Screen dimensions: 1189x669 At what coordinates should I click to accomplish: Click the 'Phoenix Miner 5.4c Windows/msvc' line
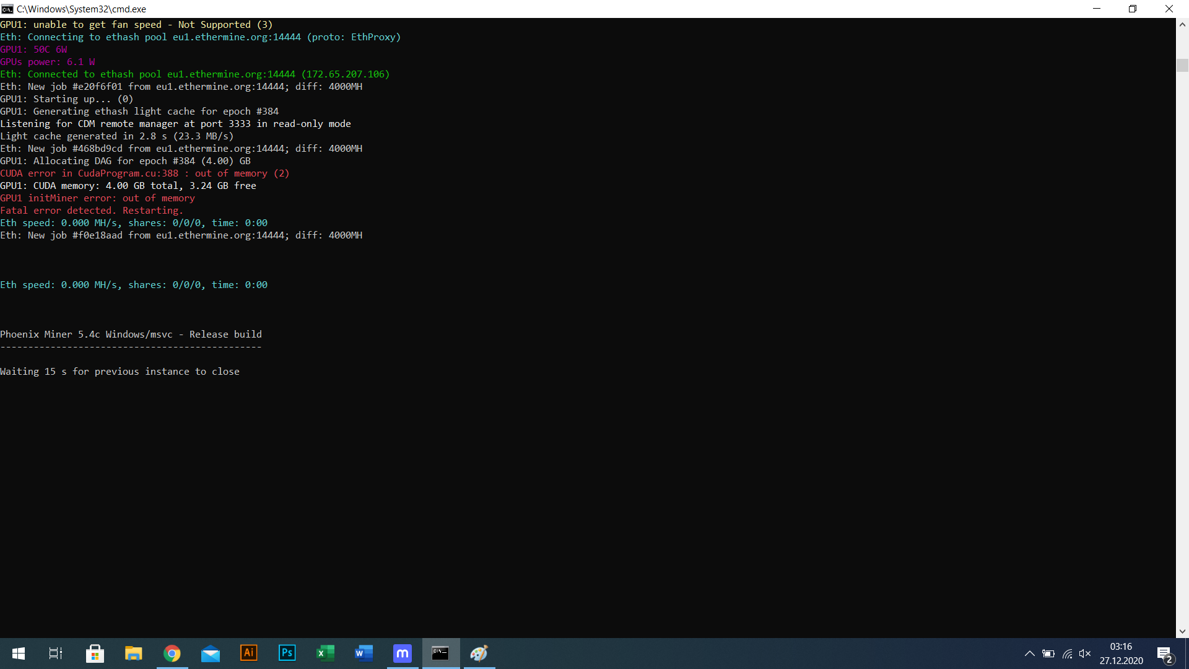tap(131, 334)
